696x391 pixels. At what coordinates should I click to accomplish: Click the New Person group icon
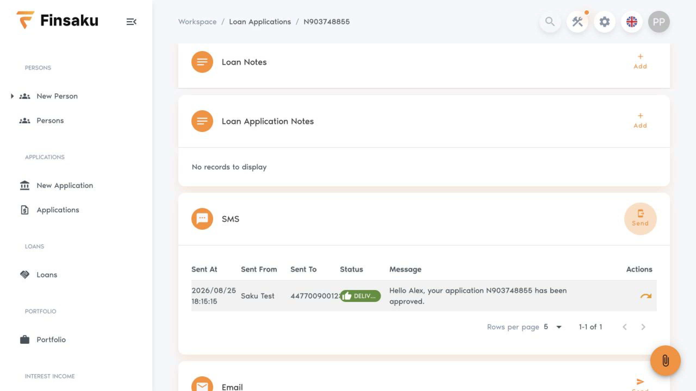tap(25, 96)
